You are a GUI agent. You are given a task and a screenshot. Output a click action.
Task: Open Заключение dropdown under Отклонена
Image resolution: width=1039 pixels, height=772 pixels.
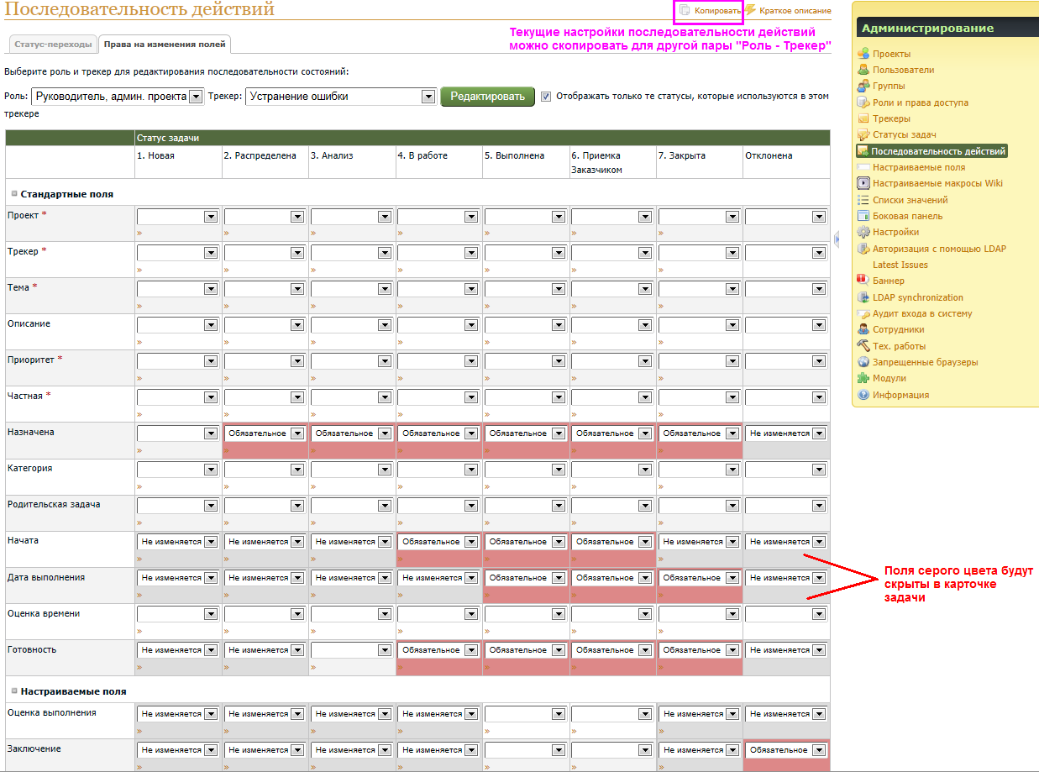tap(786, 750)
